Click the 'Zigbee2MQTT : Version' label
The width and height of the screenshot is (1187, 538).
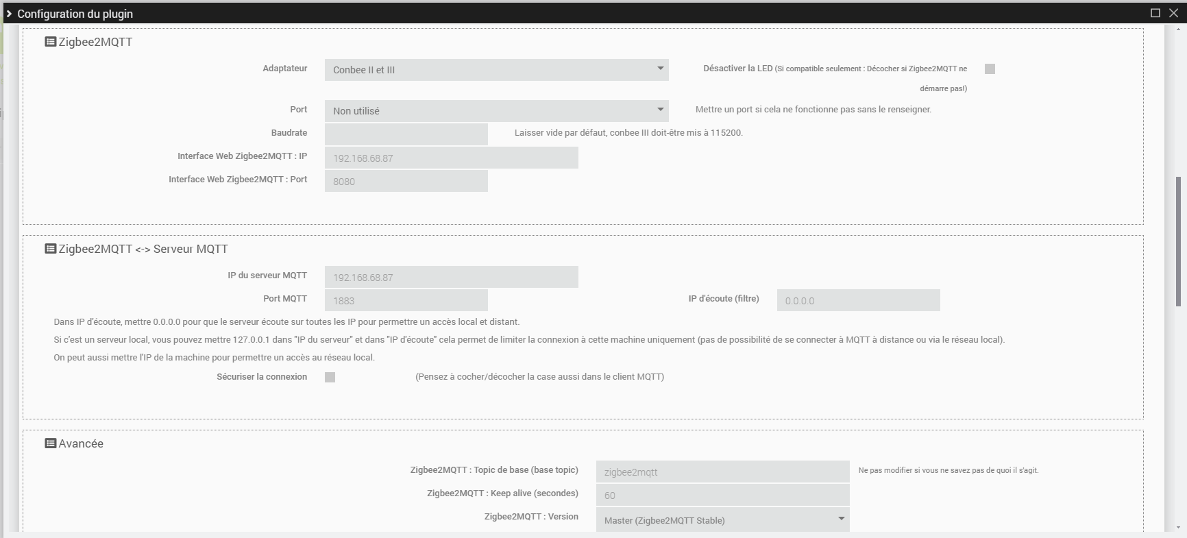click(531, 517)
